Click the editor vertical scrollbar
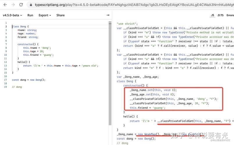This screenshot has width=234, height=145. coord(110,73)
